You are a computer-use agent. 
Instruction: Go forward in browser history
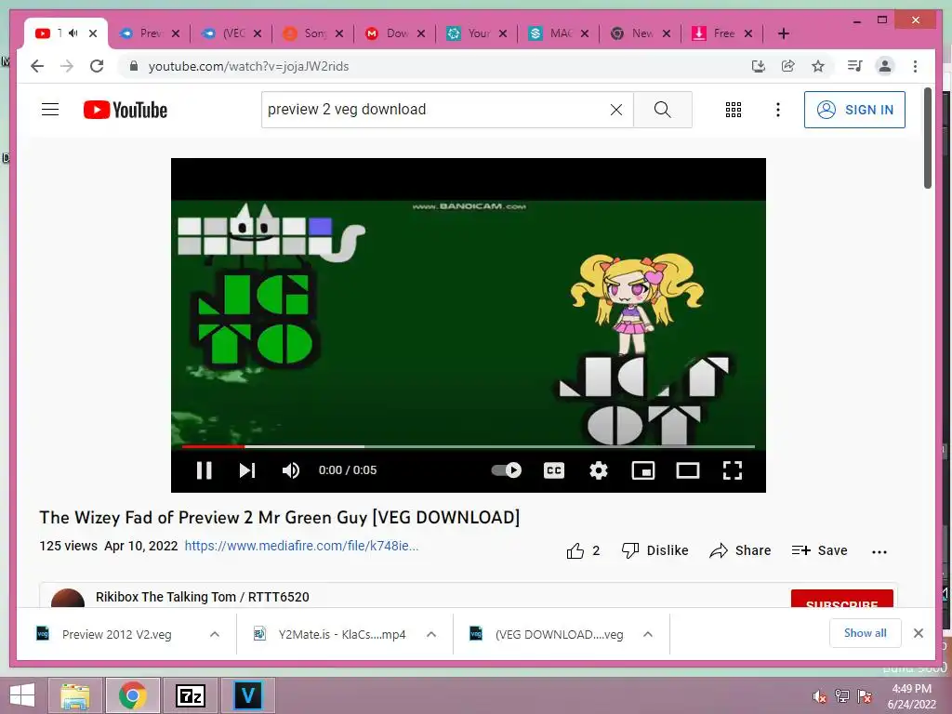[67, 66]
